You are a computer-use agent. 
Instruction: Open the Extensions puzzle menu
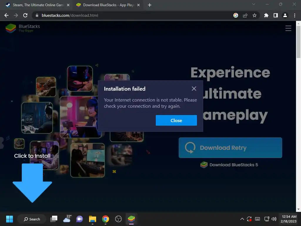pos(266,15)
